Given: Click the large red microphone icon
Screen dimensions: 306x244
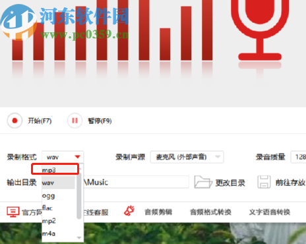Looking at the screenshot, I should (x=260, y=30).
